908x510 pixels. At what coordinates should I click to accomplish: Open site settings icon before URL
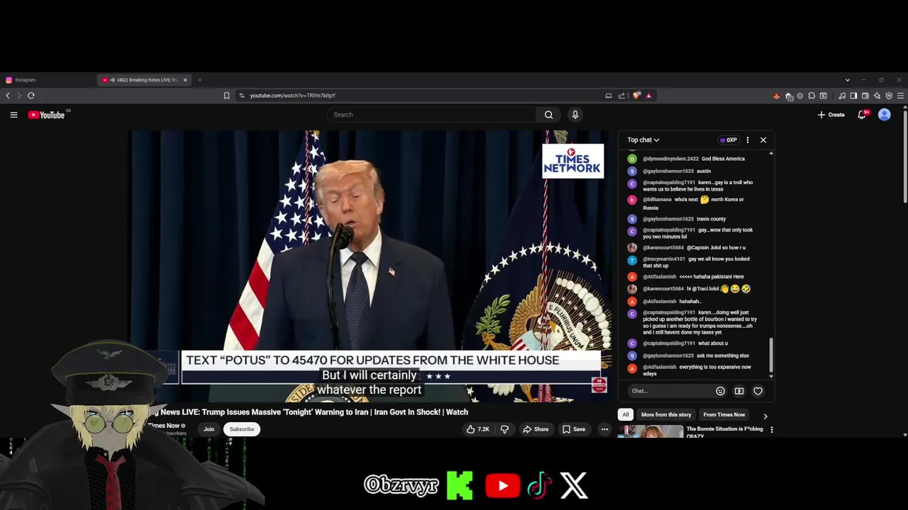pos(242,96)
